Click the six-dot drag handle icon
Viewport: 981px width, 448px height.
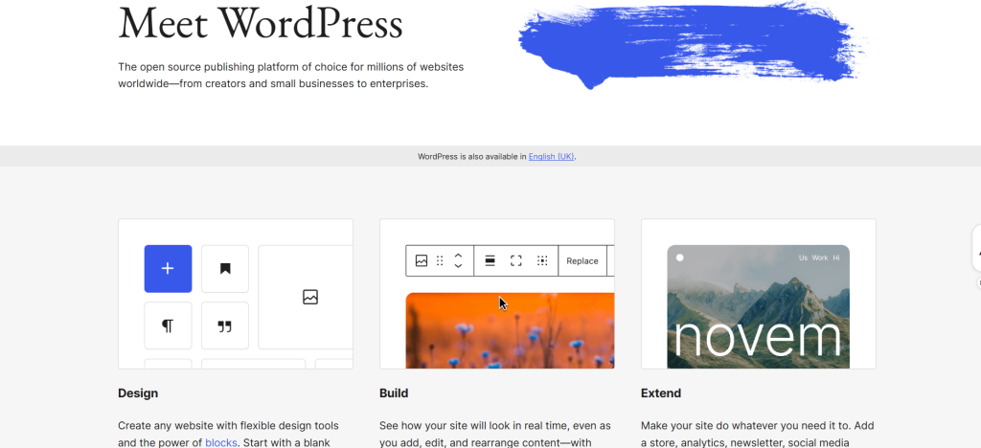pos(440,260)
